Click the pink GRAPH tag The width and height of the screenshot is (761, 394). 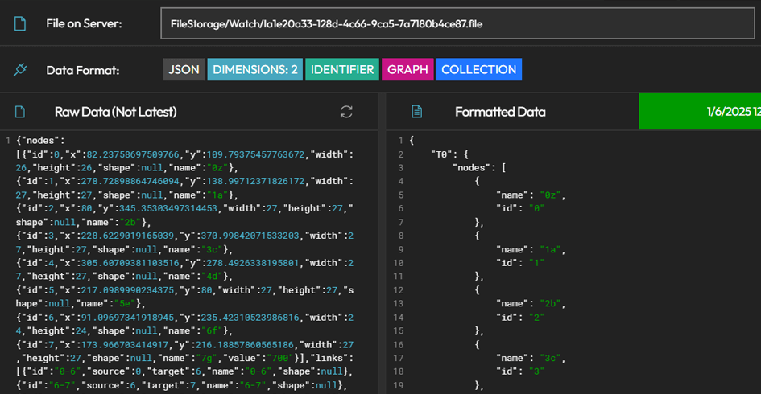pyautogui.click(x=407, y=70)
